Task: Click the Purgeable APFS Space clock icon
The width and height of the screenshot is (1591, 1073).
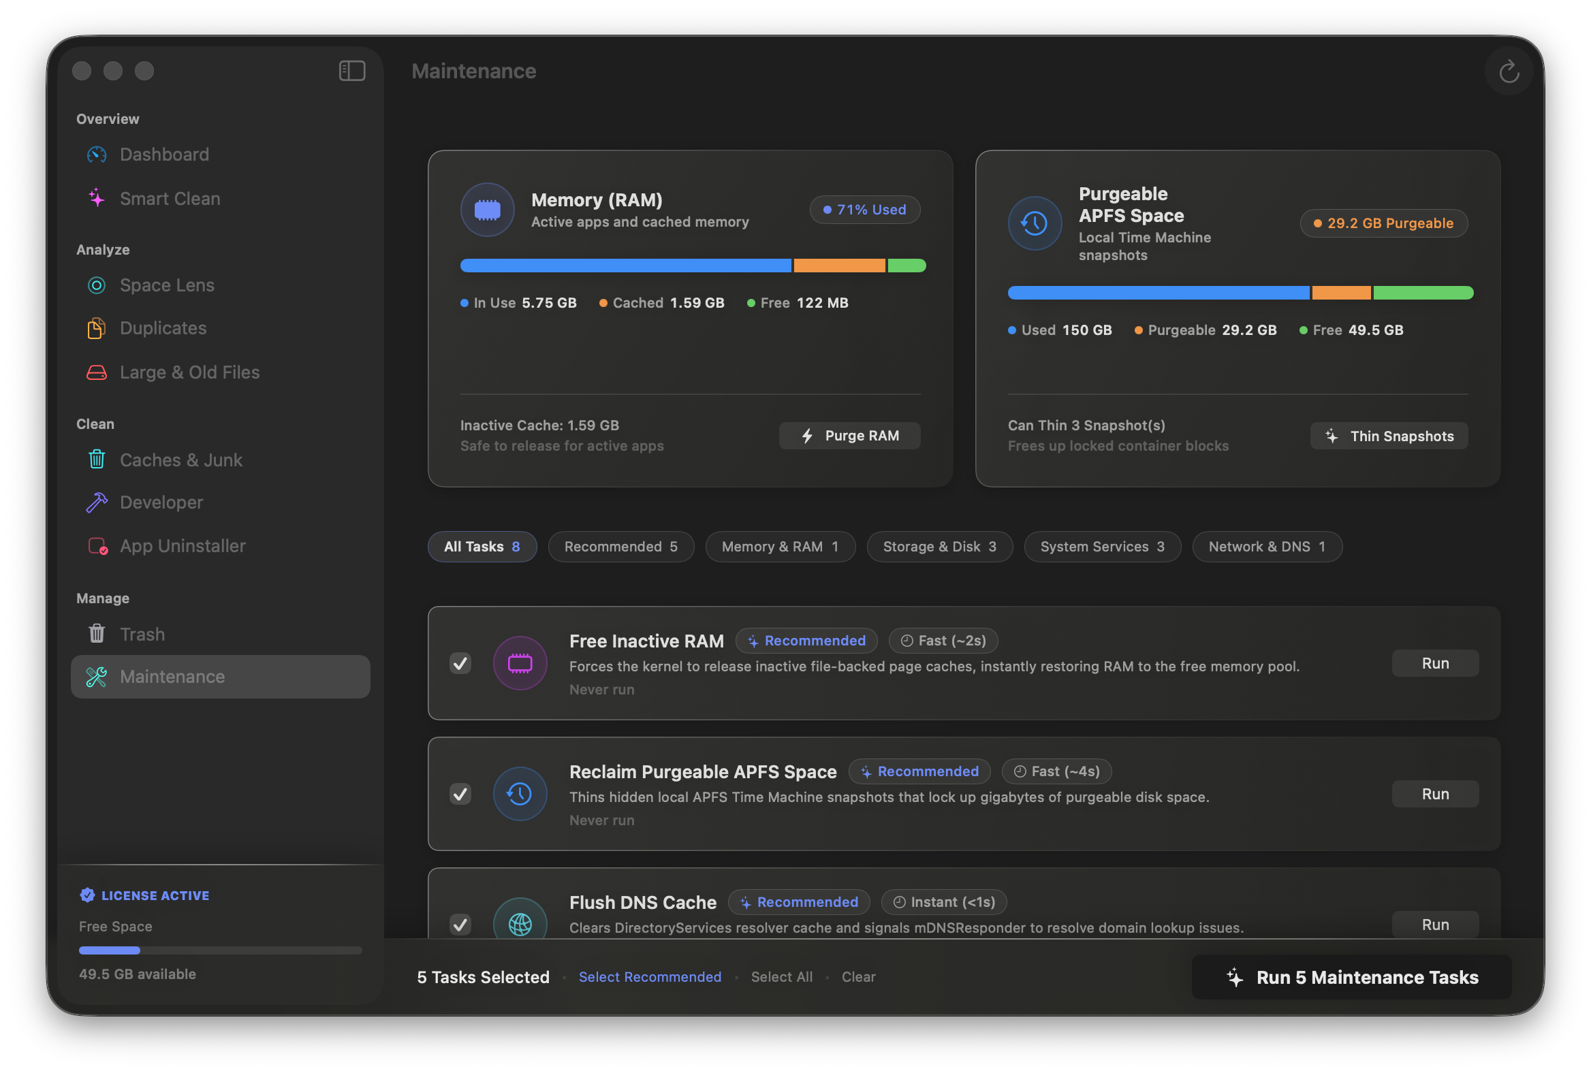Action: pos(1035,223)
